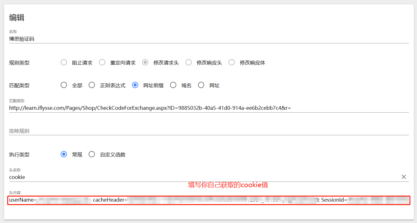Choose the 修改响应头 rule type

coord(189,62)
